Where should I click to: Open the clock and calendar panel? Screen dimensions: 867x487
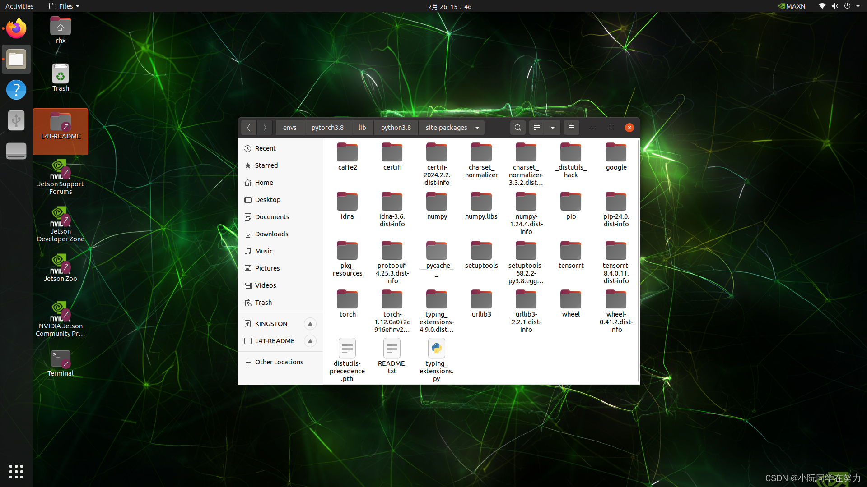pos(450,6)
